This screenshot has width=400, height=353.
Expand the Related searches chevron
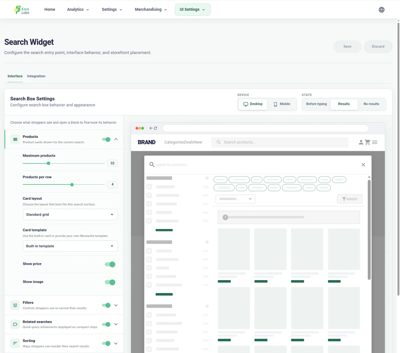pyautogui.click(x=116, y=324)
